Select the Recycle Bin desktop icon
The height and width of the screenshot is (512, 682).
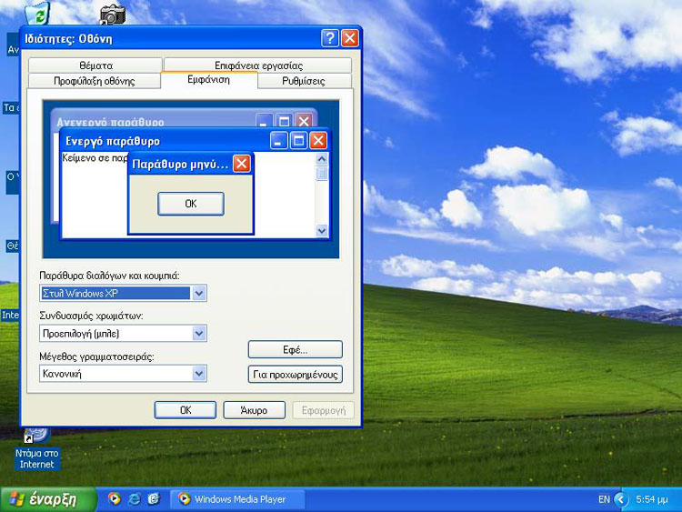point(38,13)
